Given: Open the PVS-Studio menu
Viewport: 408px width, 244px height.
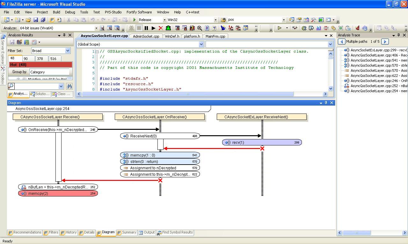Looking at the screenshot, I should 113,12.
